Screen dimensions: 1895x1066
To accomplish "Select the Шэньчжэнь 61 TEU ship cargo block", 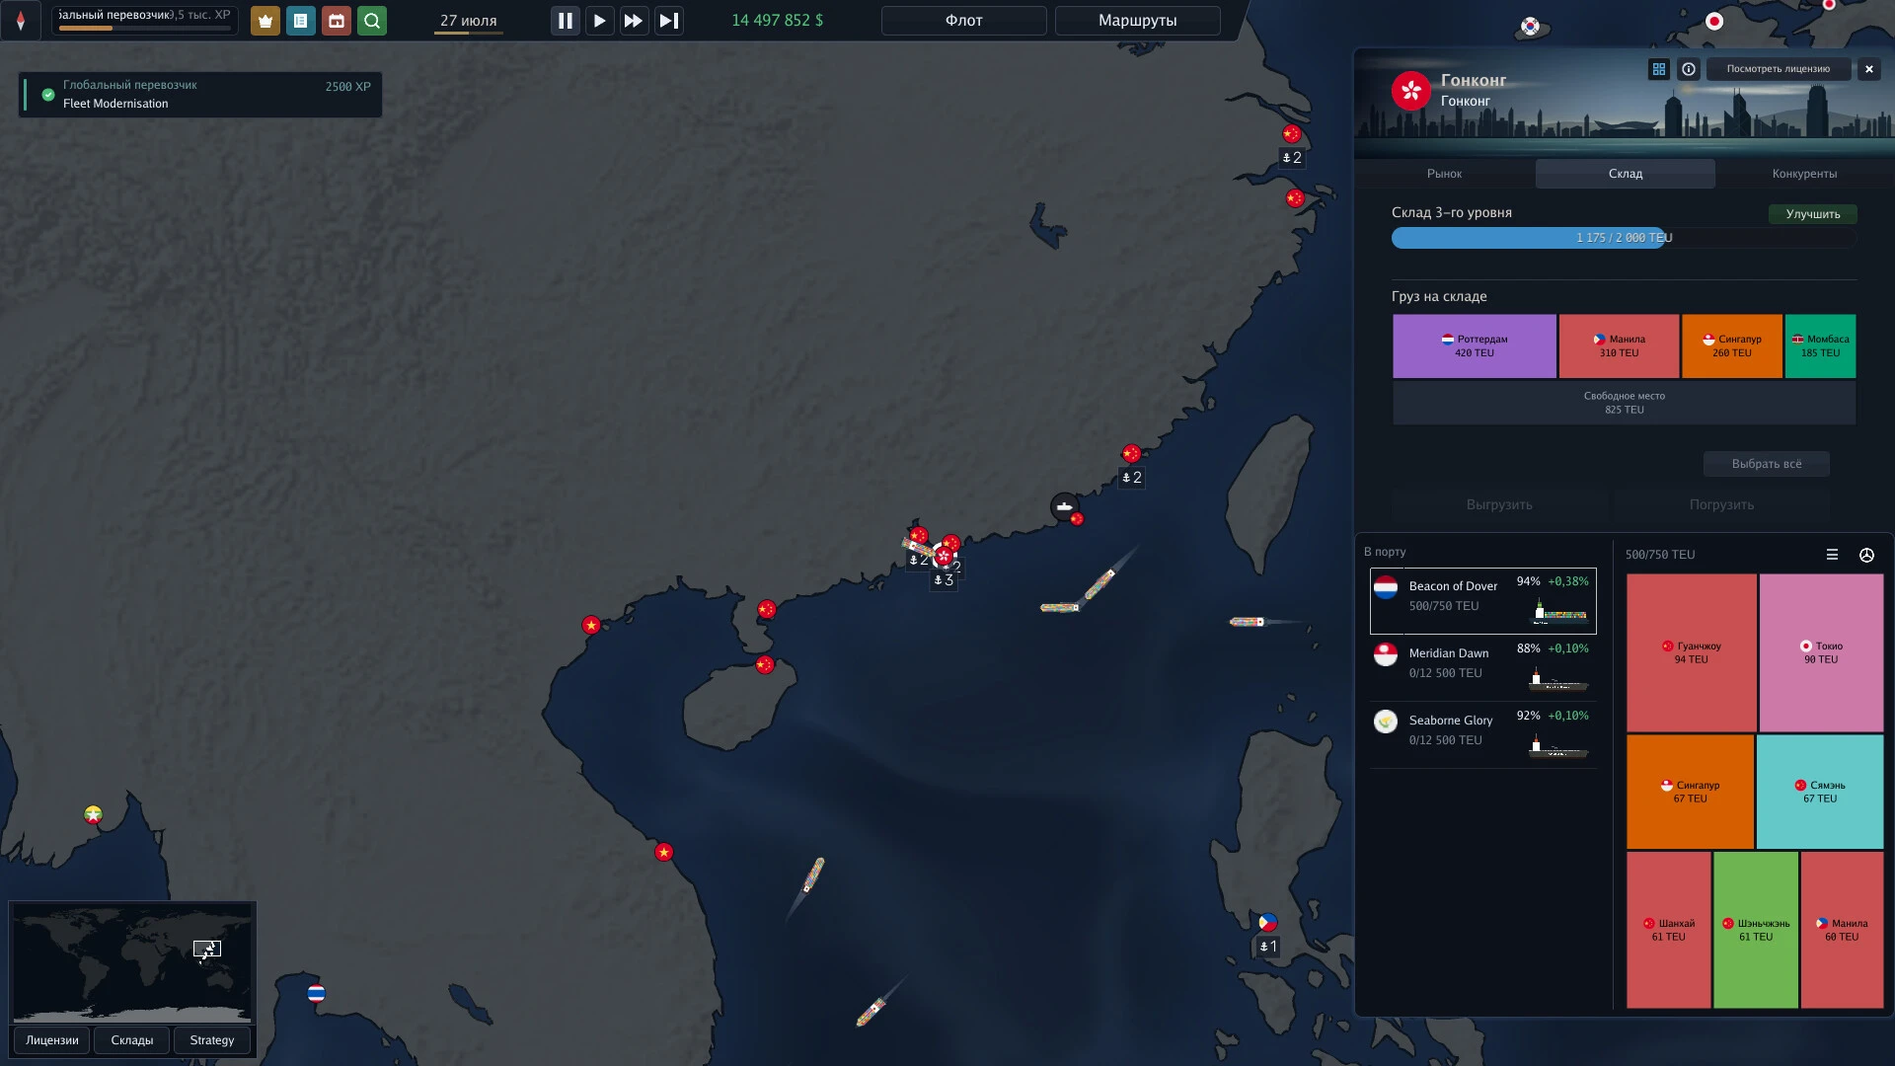I will [x=1756, y=930].
